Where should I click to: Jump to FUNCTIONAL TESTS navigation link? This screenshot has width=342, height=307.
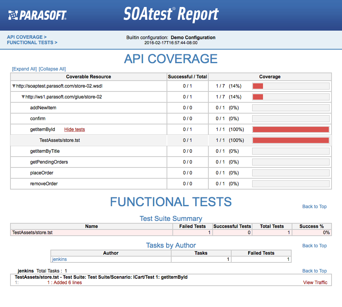coord(32,43)
